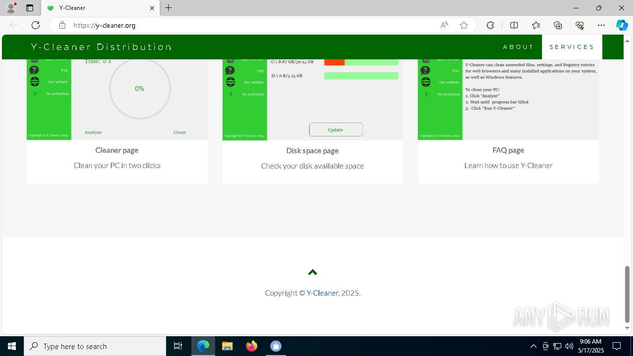Open Microsoft Edge taskbar icon
The width and height of the screenshot is (633, 356).
point(203,346)
